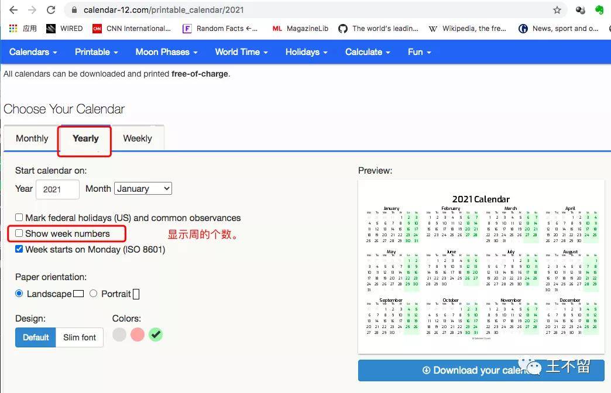Switch to the Weekly tab
This screenshot has height=393, width=611.
[x=137, y=139]
